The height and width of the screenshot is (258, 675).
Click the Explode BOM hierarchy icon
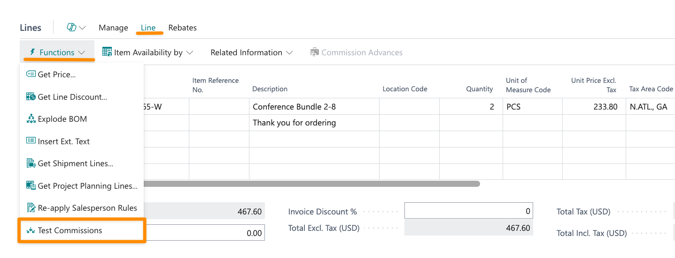[31, 119]
